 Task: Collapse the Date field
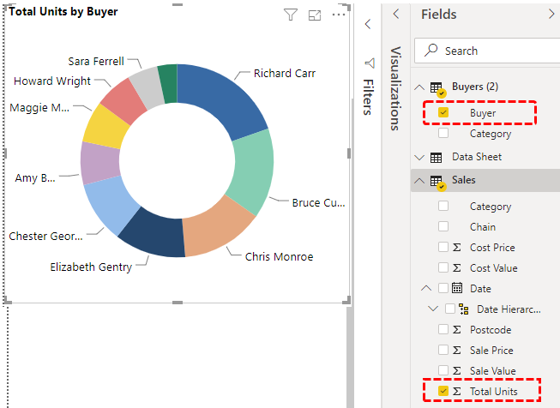pos(426,288)
